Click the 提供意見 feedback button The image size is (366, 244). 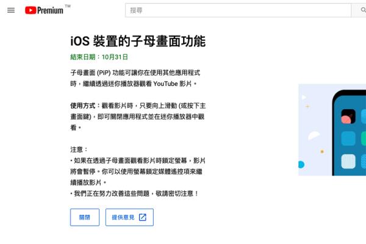click(x=129, y=217)
